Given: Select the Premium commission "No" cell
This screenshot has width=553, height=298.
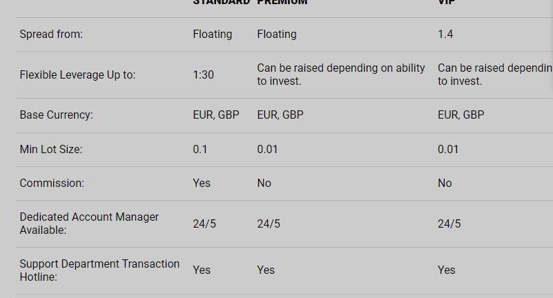Looking at the screenshot, I should pyautogui.click(x=264, y=183).
